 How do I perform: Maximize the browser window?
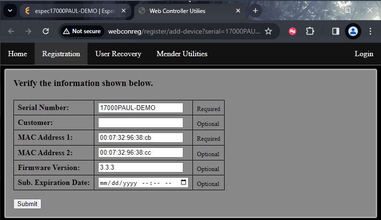(348, 11)
